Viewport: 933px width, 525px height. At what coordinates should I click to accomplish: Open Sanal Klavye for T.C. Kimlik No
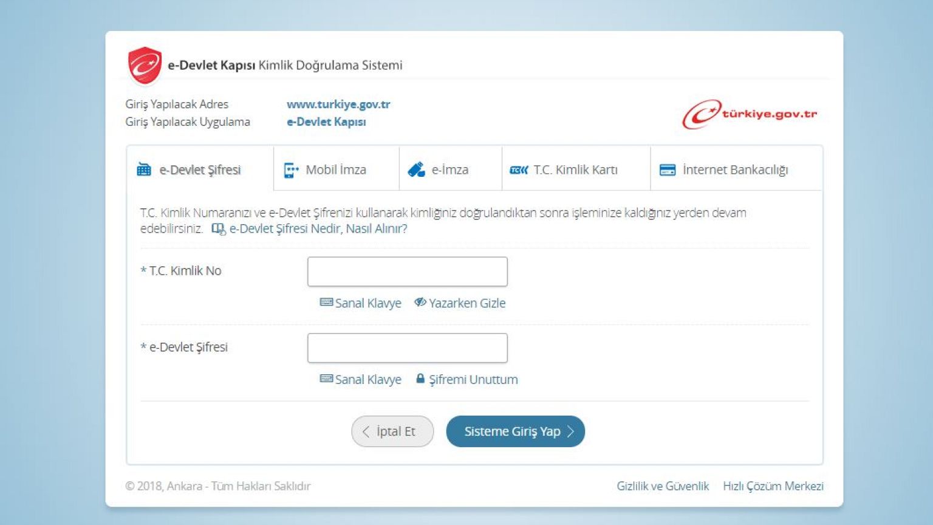361,303
